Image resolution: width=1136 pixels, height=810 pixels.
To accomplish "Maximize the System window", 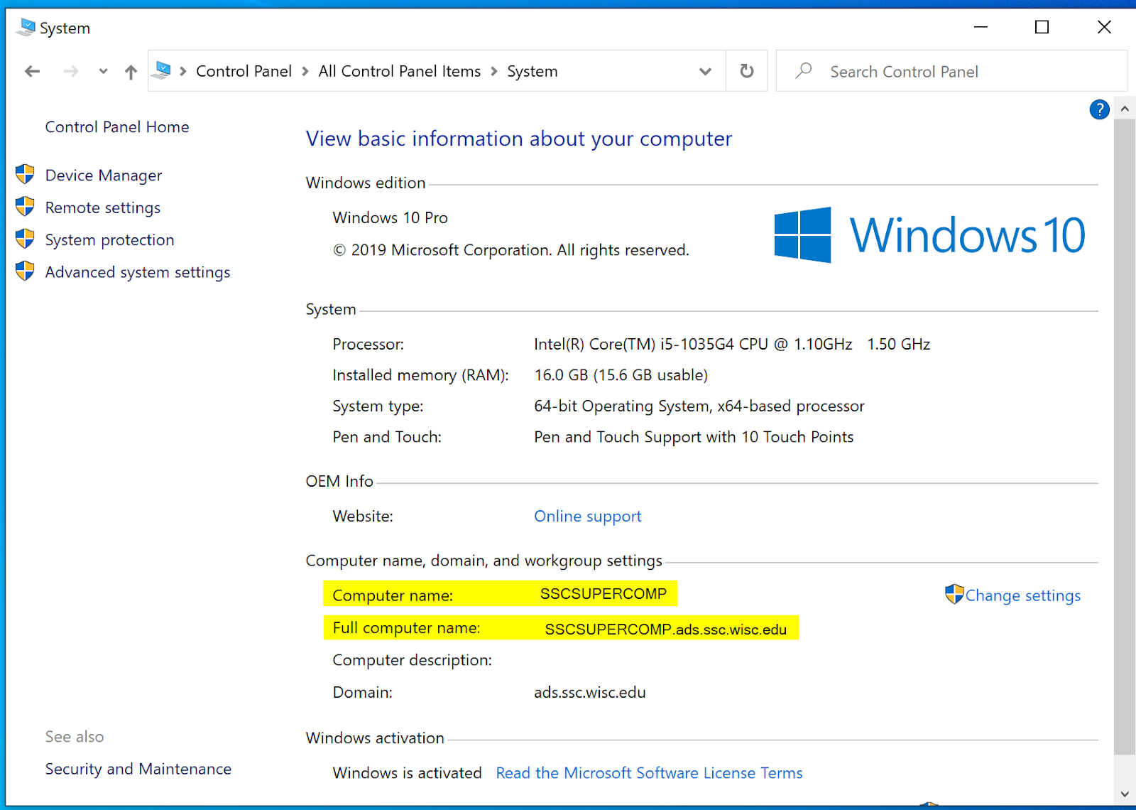I will click(1042, 27).
